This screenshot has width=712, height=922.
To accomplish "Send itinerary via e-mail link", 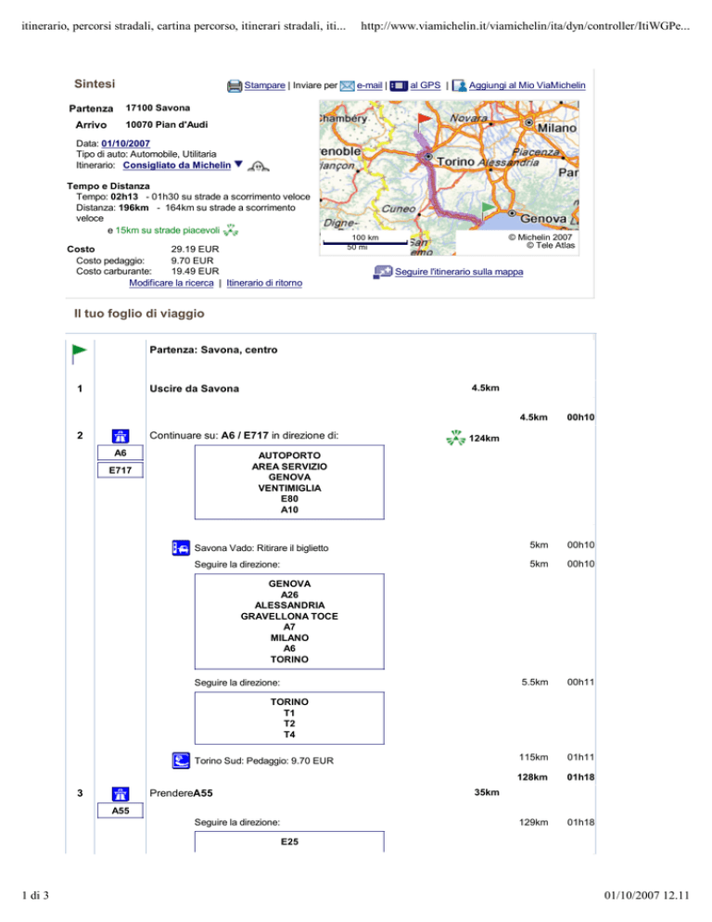I will [x=369, y=85].
